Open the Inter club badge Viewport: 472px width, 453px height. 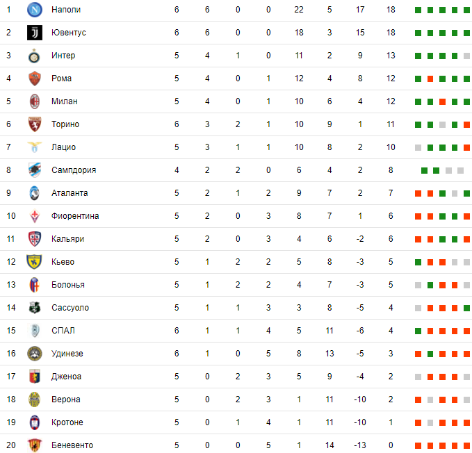click(35, 56)
